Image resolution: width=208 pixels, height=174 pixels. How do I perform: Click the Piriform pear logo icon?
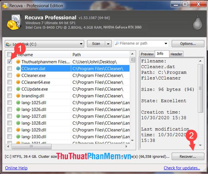(x=197, y=23)
